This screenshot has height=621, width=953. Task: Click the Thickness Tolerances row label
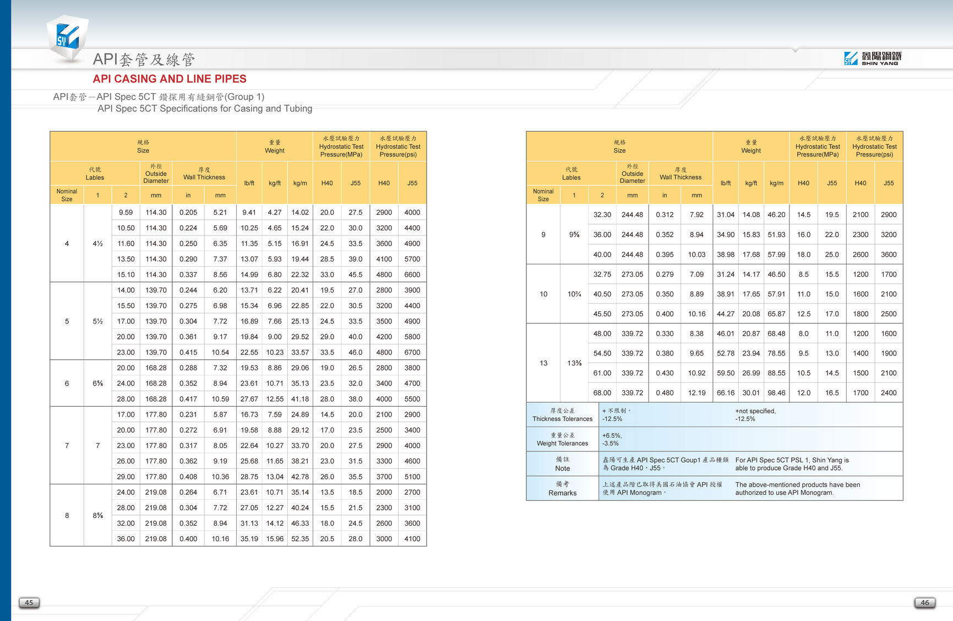(x=563, y=415)
